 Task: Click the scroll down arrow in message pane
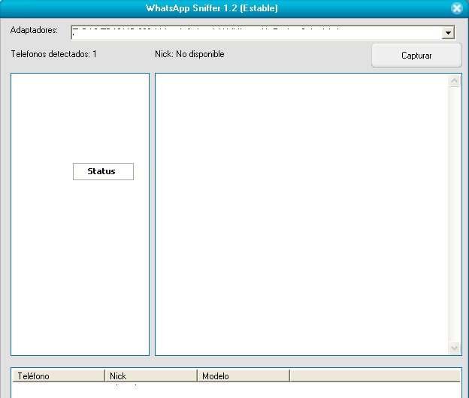[454, 348]
